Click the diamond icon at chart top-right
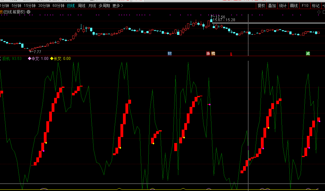The image size is (325, 191). tap(319, 12)
